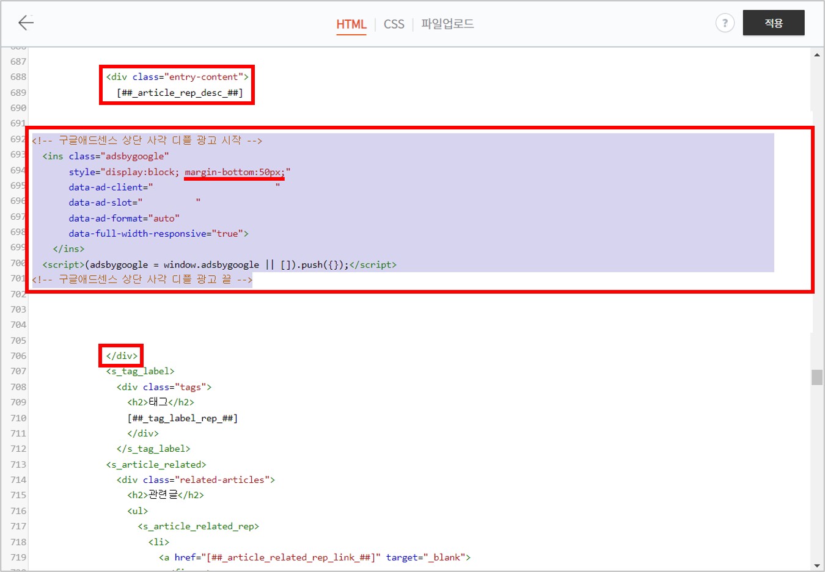Click the [##_article_rep_desc_##] code line
This screenshot has width=825, height=572.
[180, 93]
